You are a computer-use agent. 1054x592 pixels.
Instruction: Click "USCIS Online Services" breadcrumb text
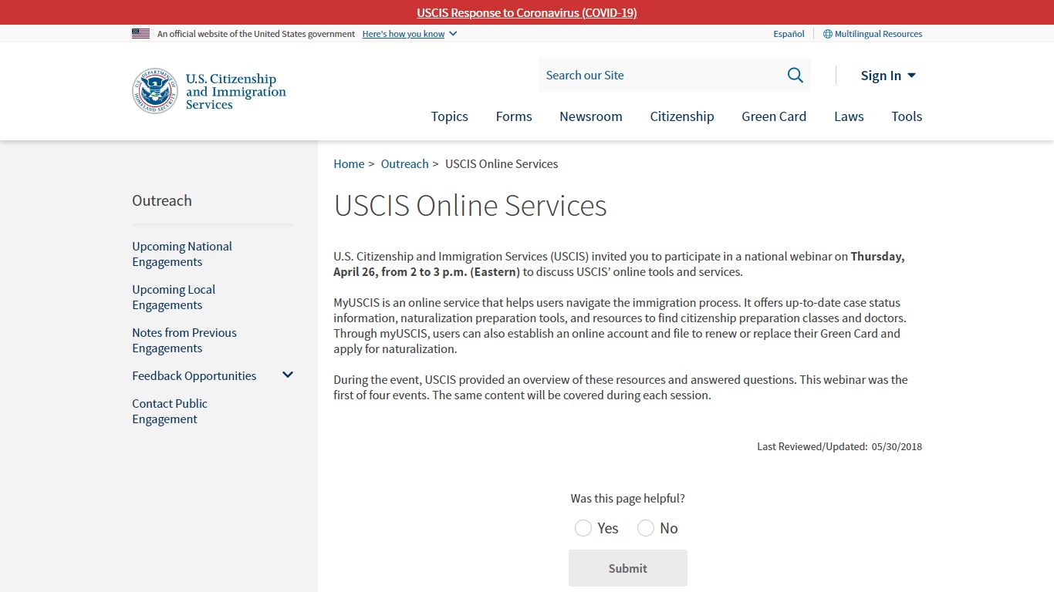502,163
